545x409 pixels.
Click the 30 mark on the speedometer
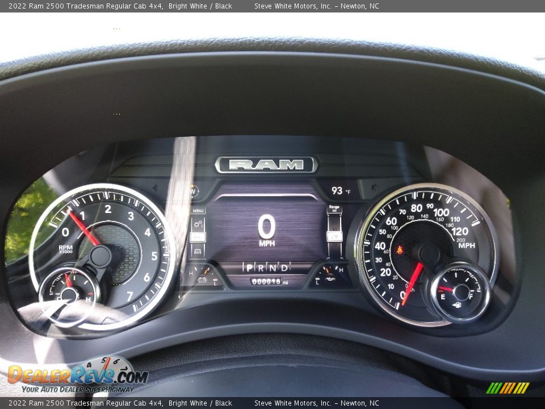coord(379,260)
